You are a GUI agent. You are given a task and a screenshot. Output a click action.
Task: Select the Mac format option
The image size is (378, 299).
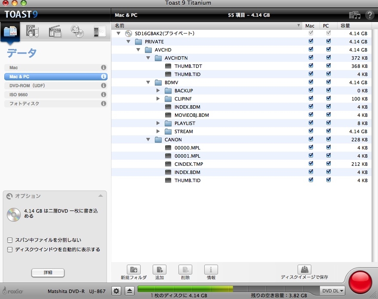pos(55,67)
